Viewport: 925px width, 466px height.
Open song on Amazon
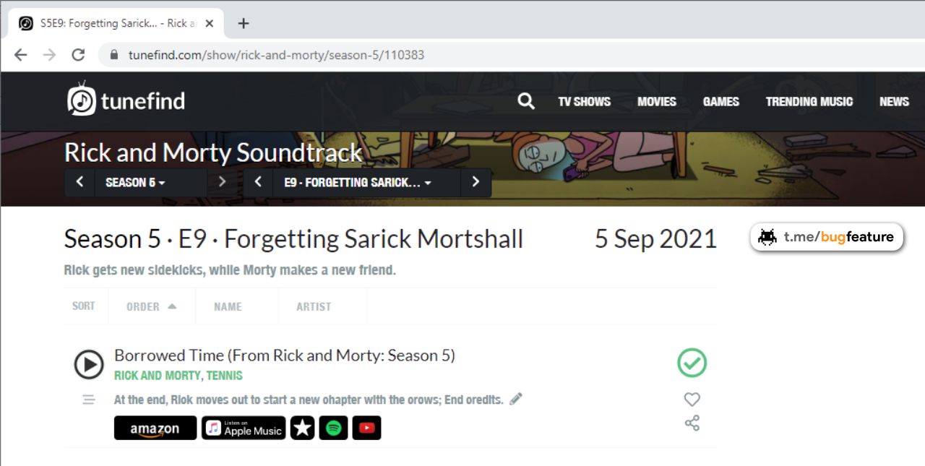coord(155,428)
